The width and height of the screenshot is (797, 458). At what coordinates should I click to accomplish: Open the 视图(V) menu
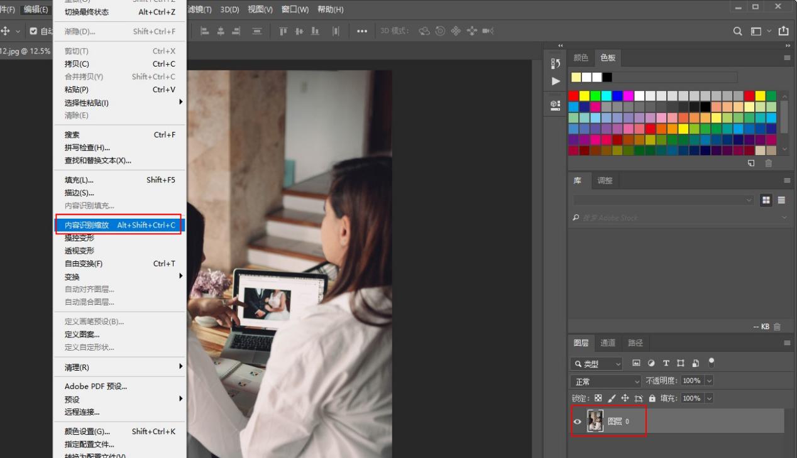pyautogui.click(x=260, y=9)
